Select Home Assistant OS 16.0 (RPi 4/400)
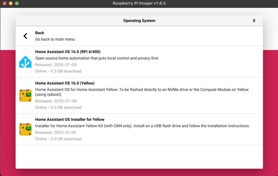The width and height of the screenshot is (278, 176). [139, 62]
